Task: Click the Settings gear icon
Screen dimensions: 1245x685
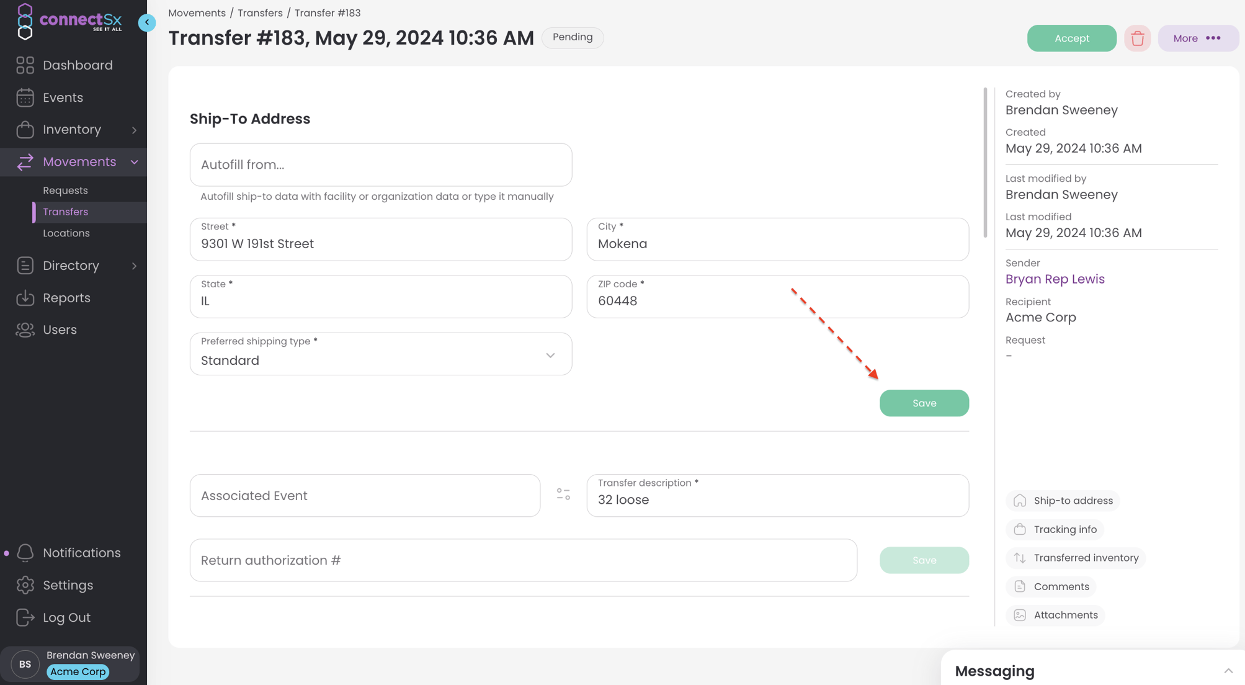Action: pos(25,585)
